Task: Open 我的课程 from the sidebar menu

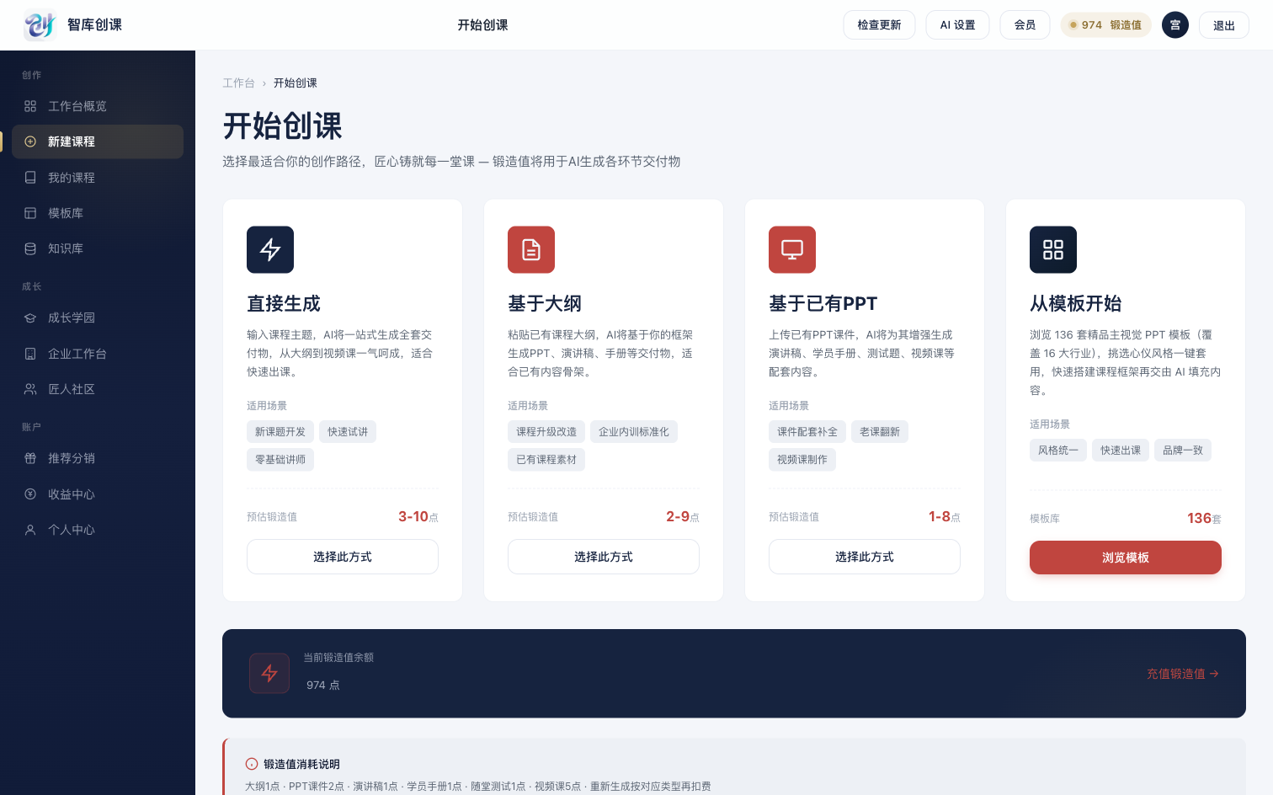Action: pyautogui.click(x=98, y=178)
